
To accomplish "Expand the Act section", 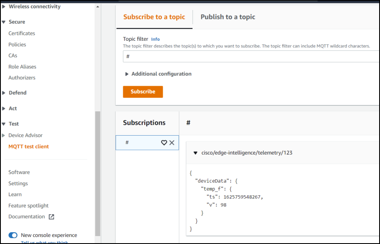I will pos(4,108).
